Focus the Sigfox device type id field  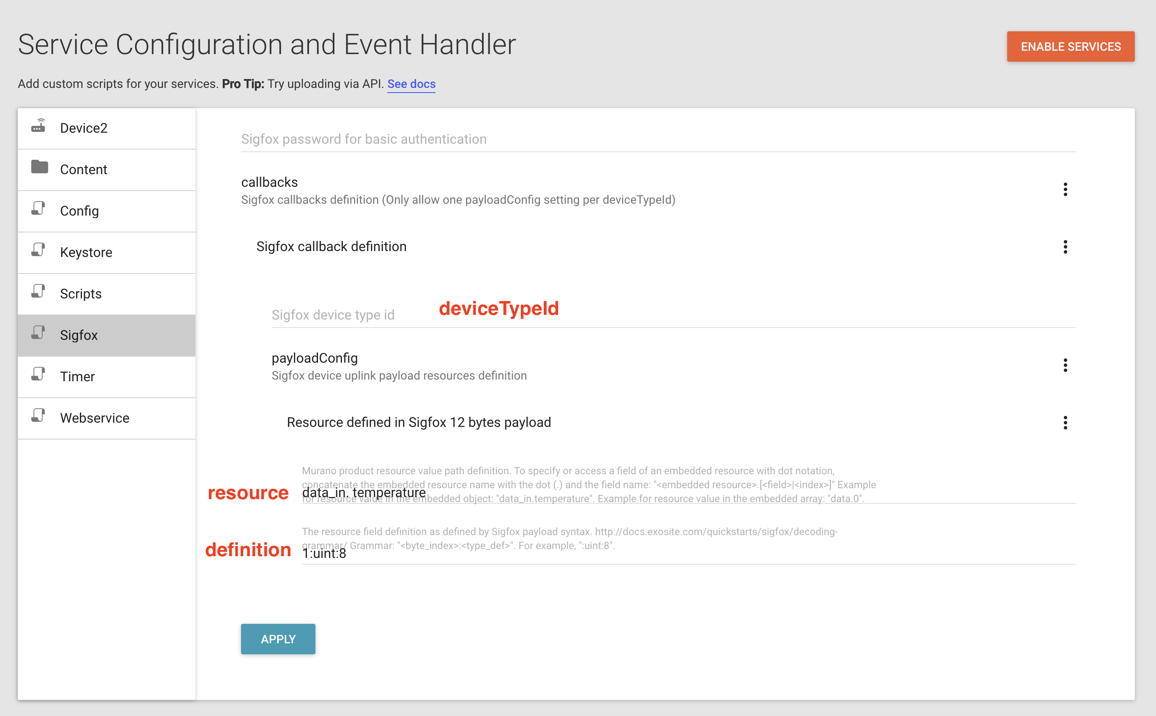click(x=673, y=315)
